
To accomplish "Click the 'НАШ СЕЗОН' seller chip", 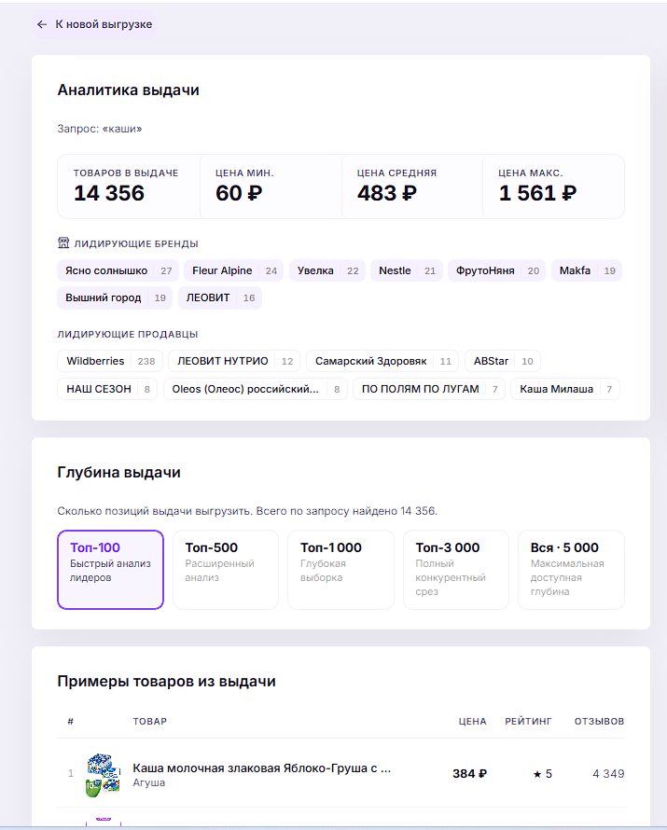I will coord(107,389).
